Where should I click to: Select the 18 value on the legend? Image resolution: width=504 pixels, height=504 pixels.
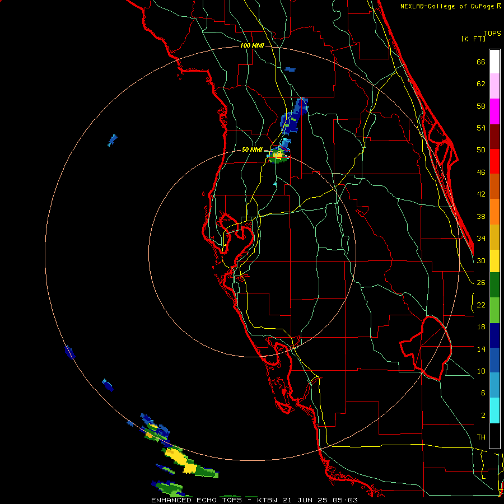(481, 327)
